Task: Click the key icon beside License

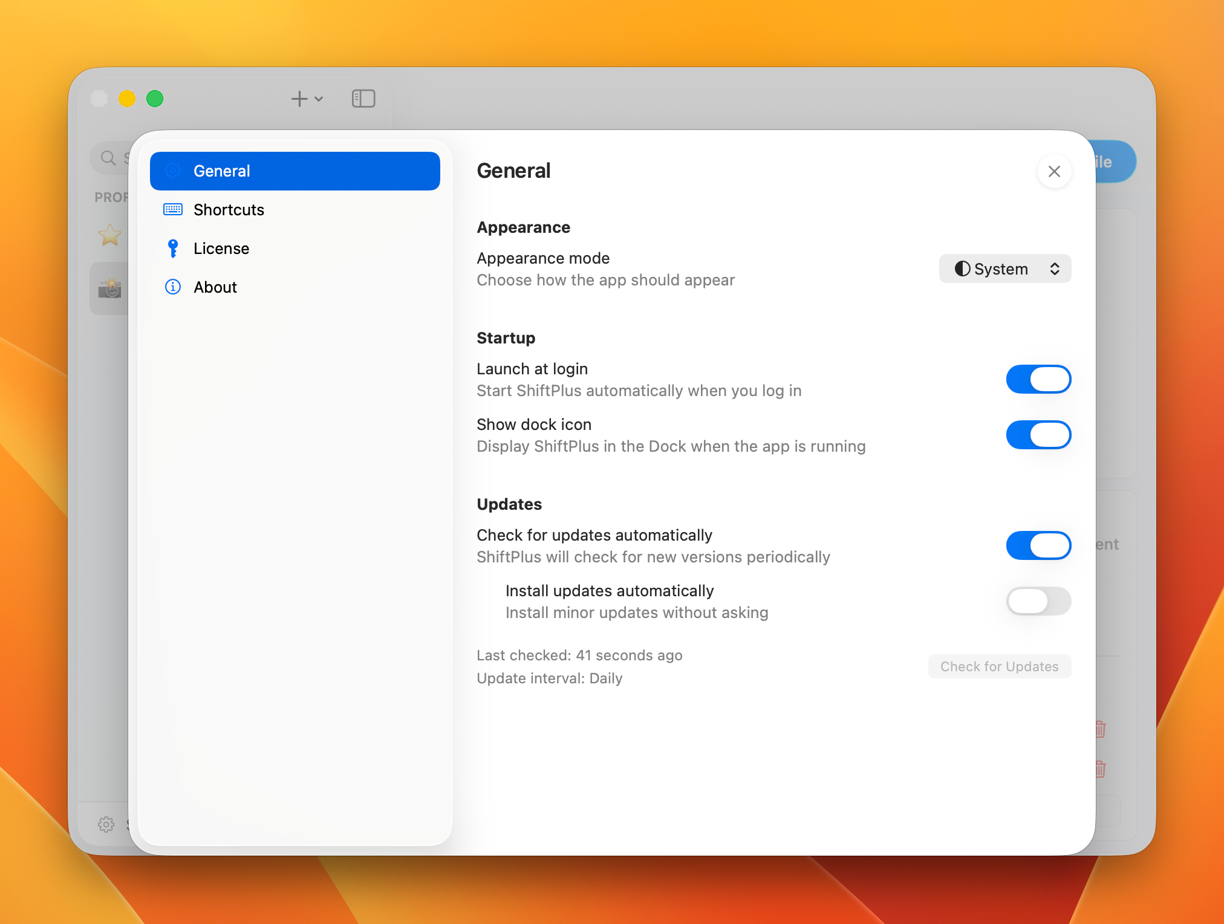Action: pos(173,249)
